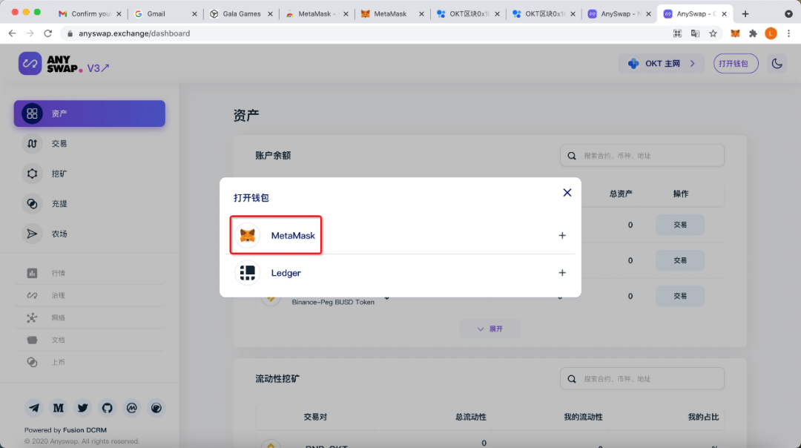Viewport: 801px width, 448px height.
Task: Click the Fusion DCRM link
Action: click(85, 430)
